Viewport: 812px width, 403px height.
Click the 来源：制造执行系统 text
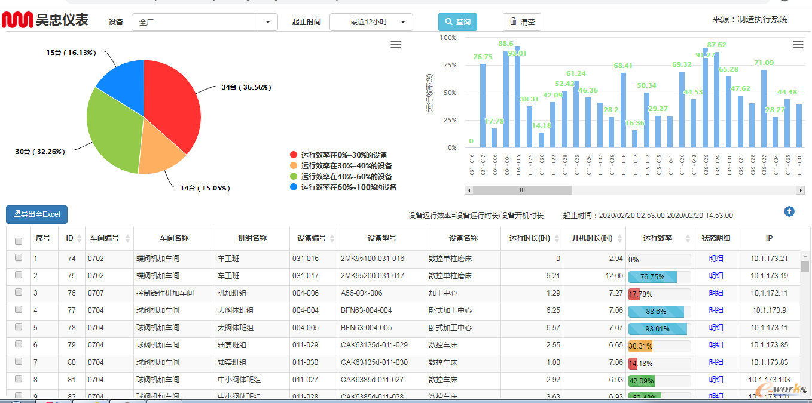[750, 20]
